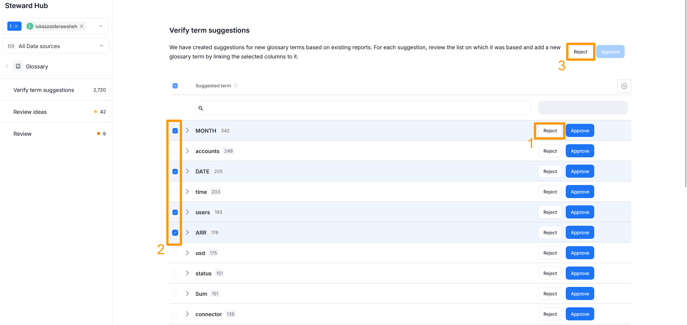
Task: Click the Review count badge showing 9
Action: (x=104, y=133)
